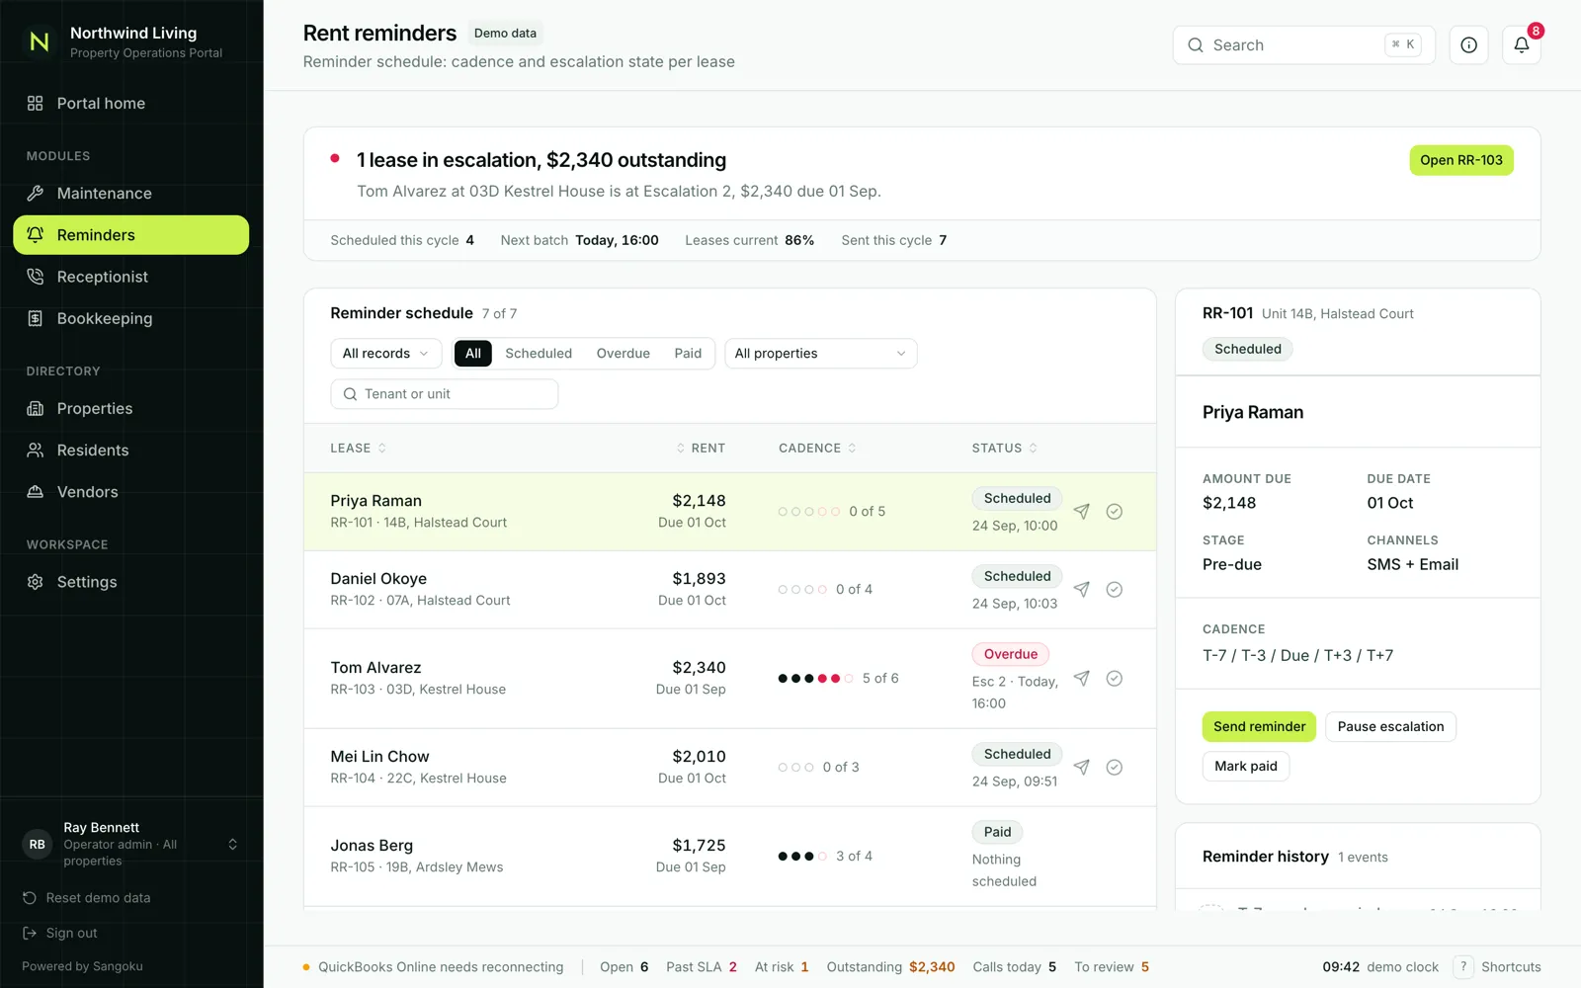Click the Pause escalation button
The image size is (1581, 988).
[1390, 727]
